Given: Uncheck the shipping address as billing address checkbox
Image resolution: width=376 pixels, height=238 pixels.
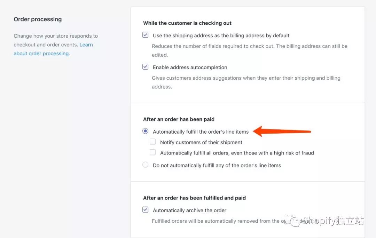Looking at the screenshot, I should pyautogui.click(x=146, y=35).
